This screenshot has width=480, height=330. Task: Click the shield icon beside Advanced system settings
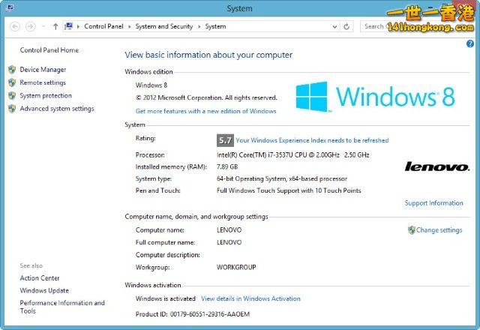point(12,109)
